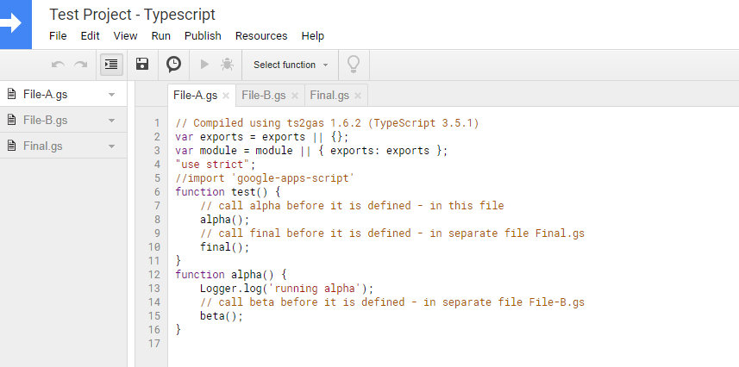Viewport: 739px width, 367px height.
Task: Expand Final.gs sidebar dropdown arrow
Action: tap(111, 146)
